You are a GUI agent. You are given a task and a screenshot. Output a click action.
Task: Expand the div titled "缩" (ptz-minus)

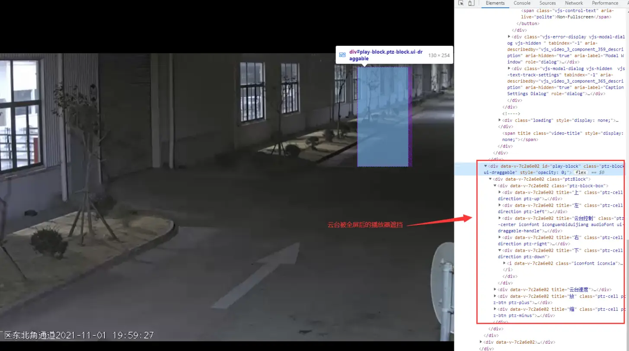495,309
